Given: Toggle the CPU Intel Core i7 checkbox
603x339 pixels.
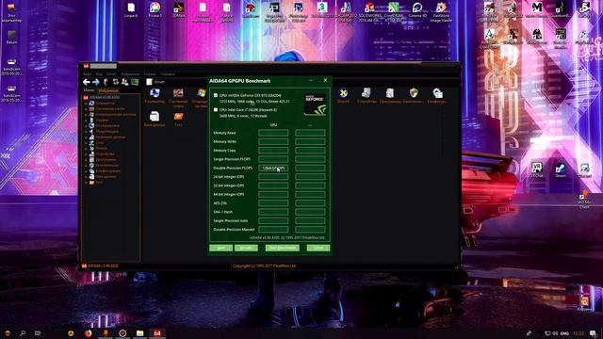Looking at the screenshot, I should coord(216,109).
